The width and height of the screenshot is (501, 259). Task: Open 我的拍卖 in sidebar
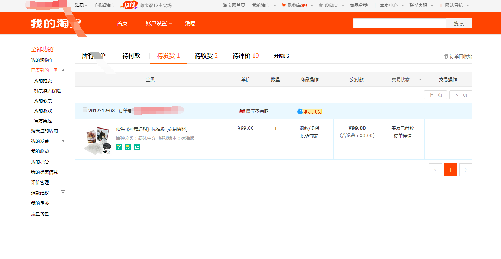coord(43,81)
